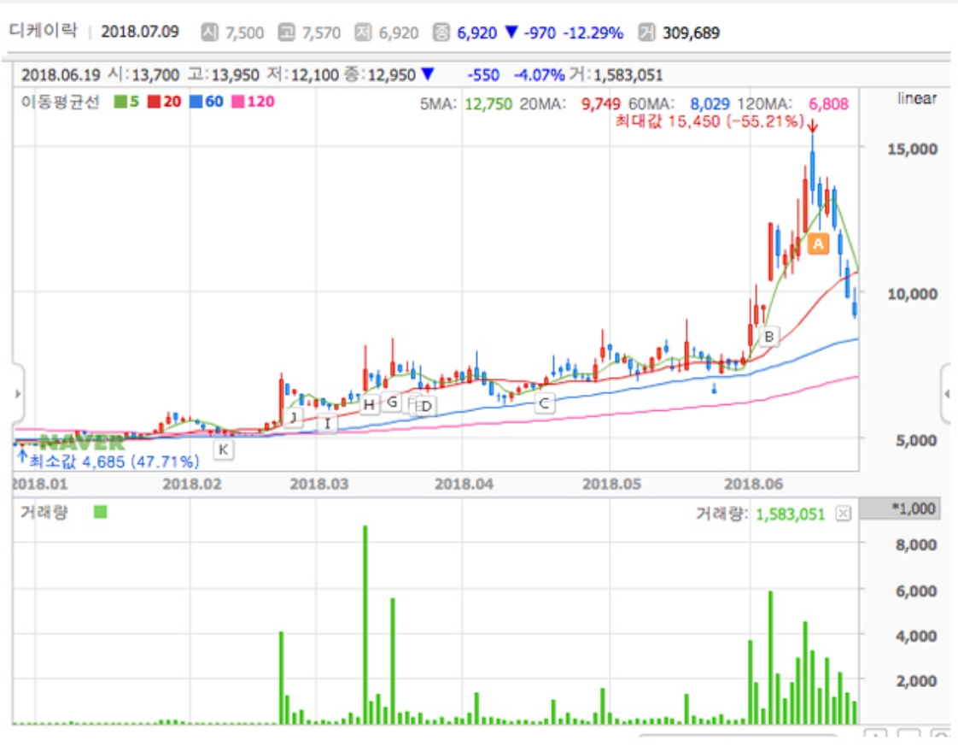Viewport: 958px width, 752px height.
Task: Click the 120MA value 6,808
Action: click(828, 104)
